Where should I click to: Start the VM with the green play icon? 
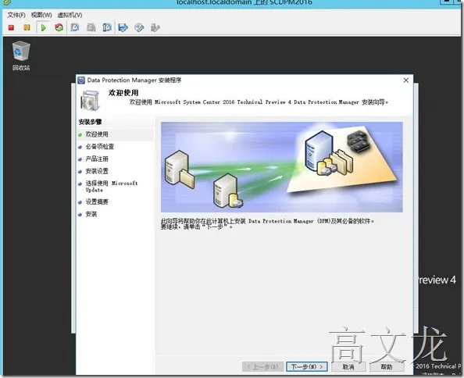point(44,28)
